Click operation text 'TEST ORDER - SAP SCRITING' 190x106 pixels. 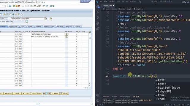click(x=41, y=34)
